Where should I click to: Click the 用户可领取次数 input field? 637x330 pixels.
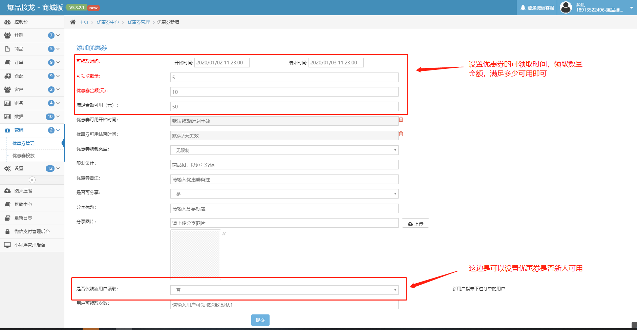[x=284, y=305]
